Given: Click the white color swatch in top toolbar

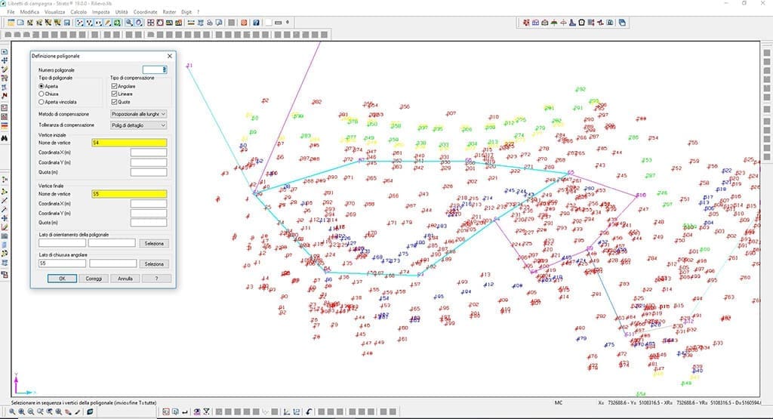Looking at the screenshot, I should tap(268, 23).
